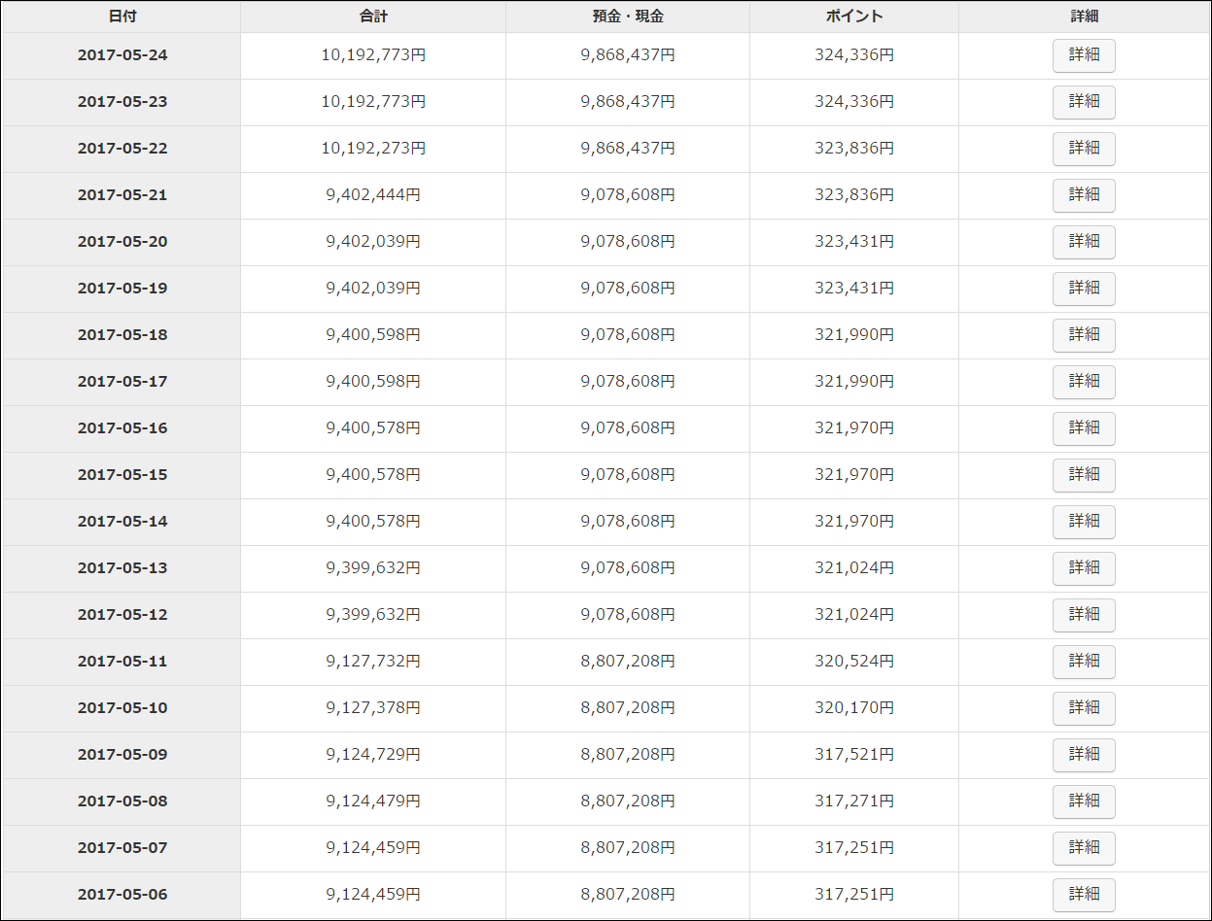Click the ポイント column header
Screen dimensions: 1212x921
pos(854,17)
